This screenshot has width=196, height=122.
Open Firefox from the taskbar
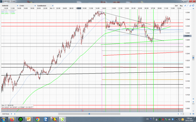(x=12, y=120)
